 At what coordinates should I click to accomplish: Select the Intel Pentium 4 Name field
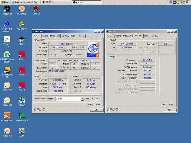click(67, 44)
